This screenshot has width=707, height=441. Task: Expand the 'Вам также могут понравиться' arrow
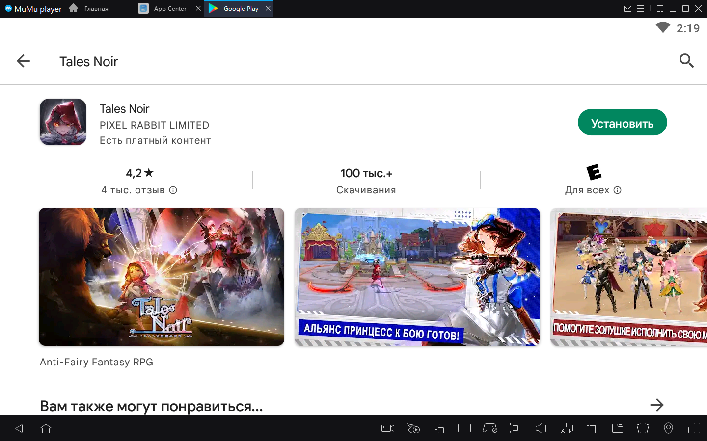pos(656,405)
